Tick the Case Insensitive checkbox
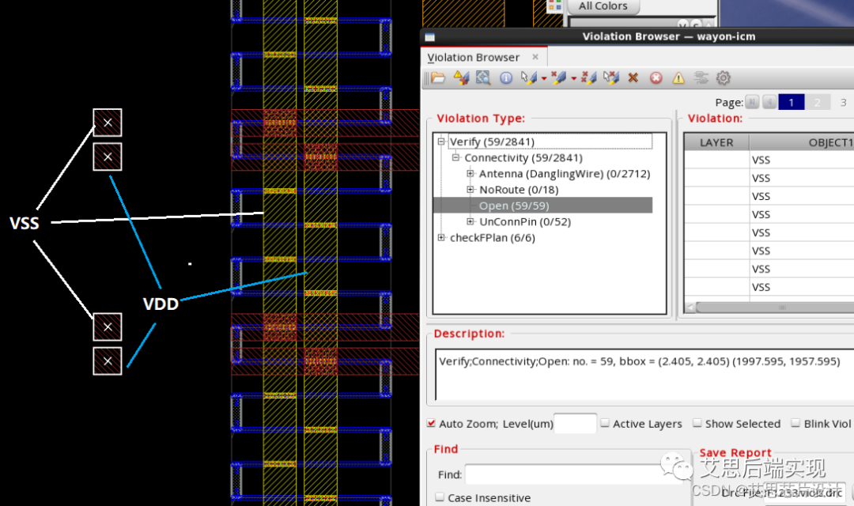 click(x=440, y=498)
